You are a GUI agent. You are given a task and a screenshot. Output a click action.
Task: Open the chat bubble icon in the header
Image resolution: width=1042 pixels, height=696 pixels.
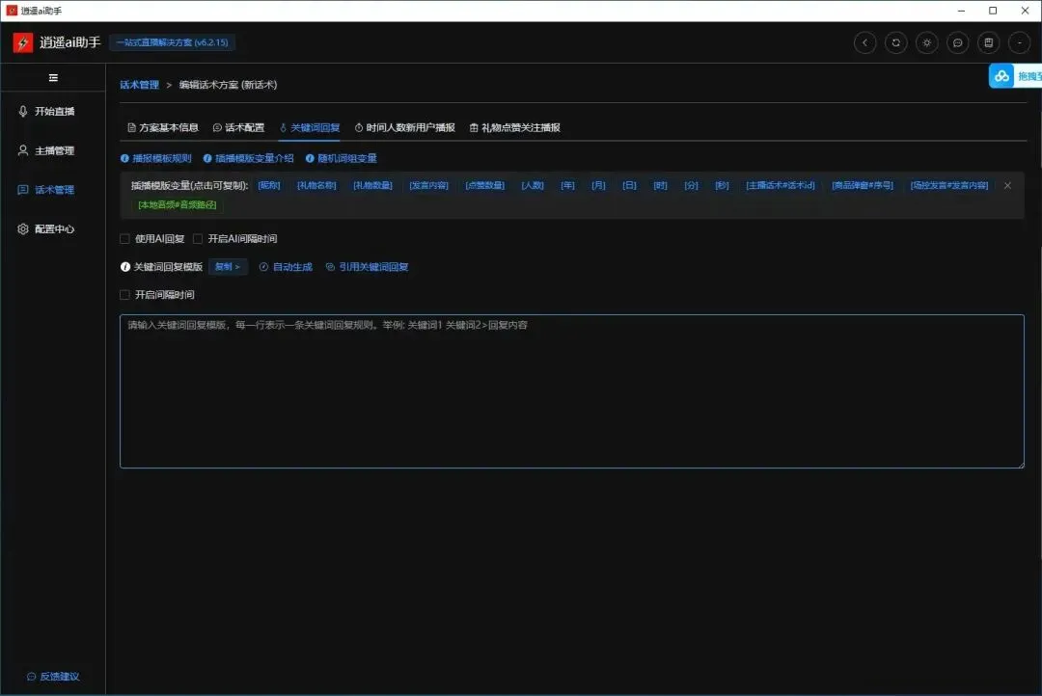958,42
